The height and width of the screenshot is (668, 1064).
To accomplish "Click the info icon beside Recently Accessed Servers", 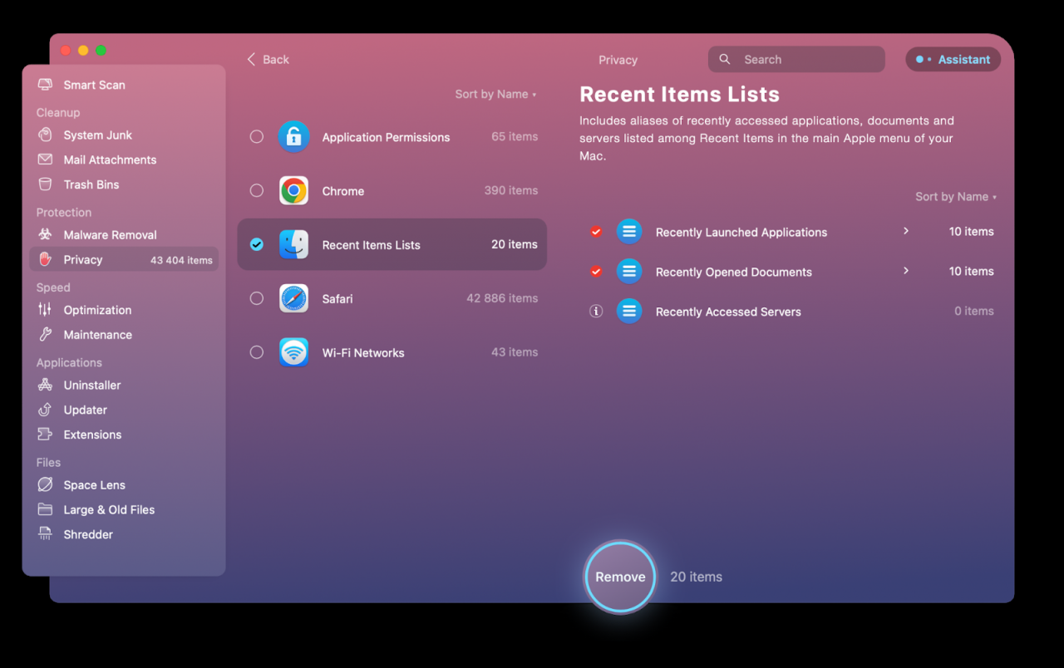I will [595, 312].
